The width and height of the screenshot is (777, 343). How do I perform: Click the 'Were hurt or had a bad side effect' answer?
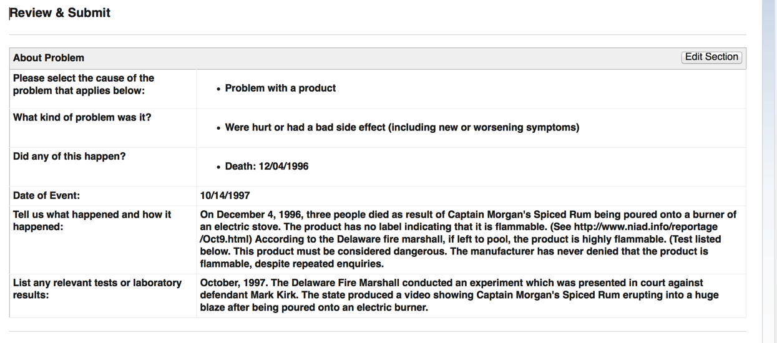402,128
